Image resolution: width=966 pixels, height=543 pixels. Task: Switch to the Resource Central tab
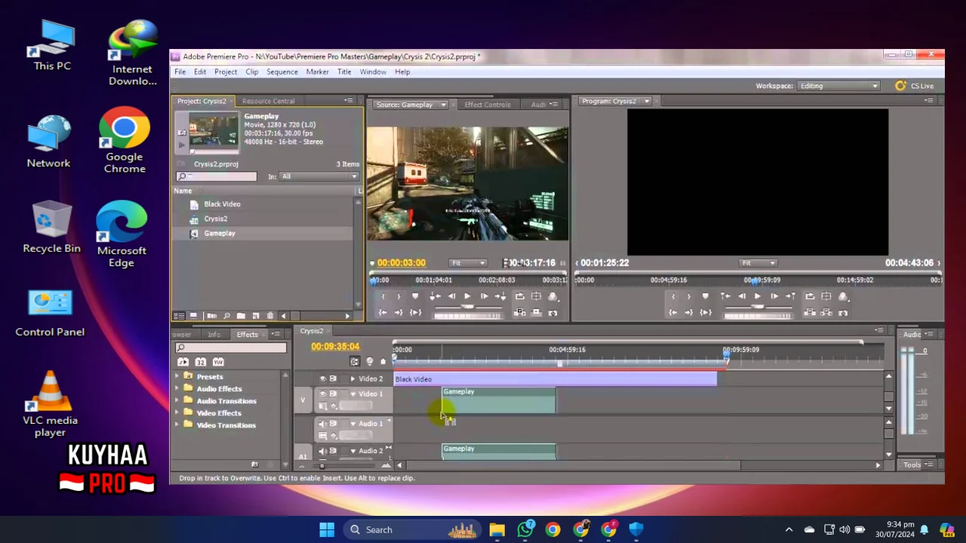tap(268, 101)
